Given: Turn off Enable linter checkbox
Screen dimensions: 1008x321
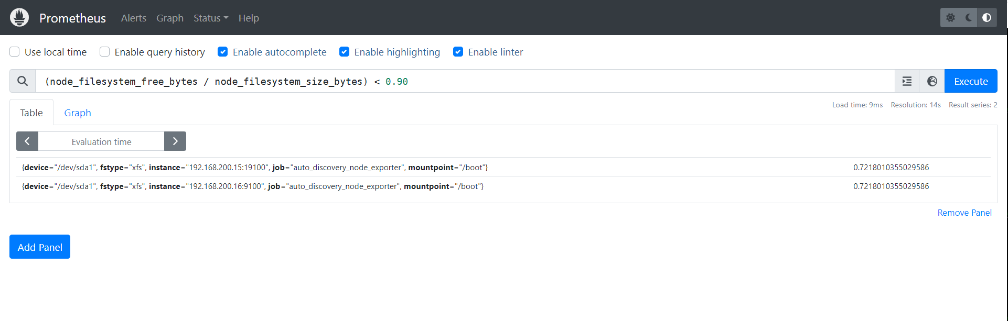Looking at the screenshot, I should [x=458, y=52].
